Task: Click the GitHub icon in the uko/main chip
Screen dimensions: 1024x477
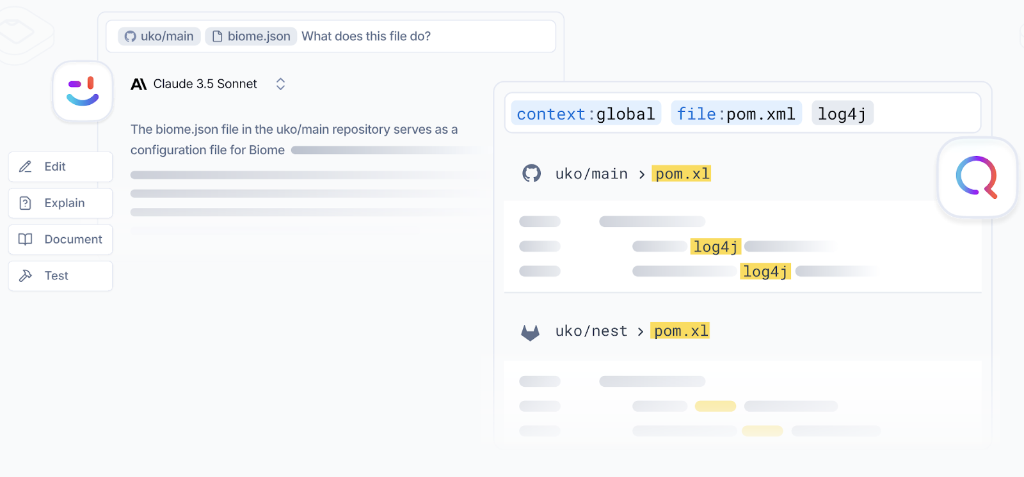Action: click(131, 36)
